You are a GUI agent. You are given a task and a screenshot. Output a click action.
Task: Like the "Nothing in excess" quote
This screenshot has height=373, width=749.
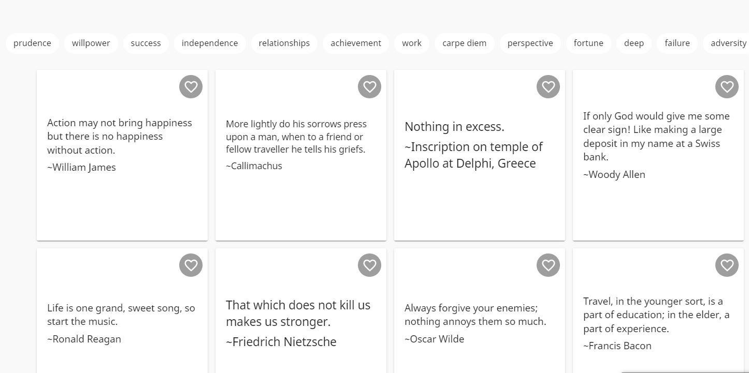coord(548,86)
